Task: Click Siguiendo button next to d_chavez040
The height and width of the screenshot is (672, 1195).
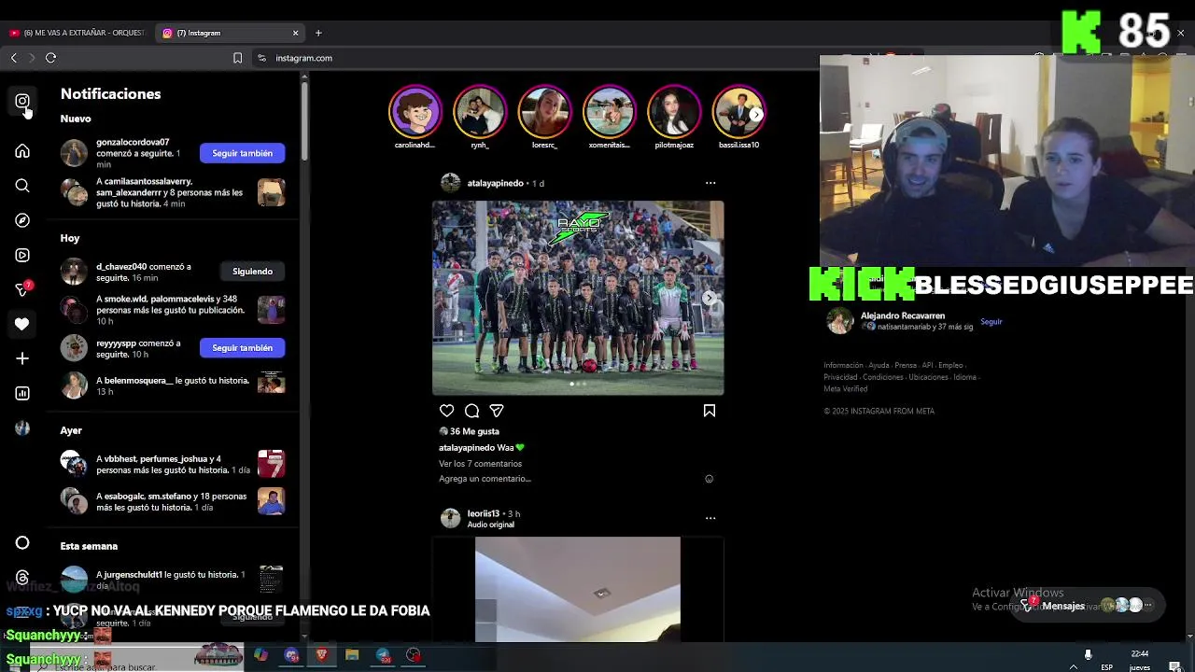Action: point(252,272)
